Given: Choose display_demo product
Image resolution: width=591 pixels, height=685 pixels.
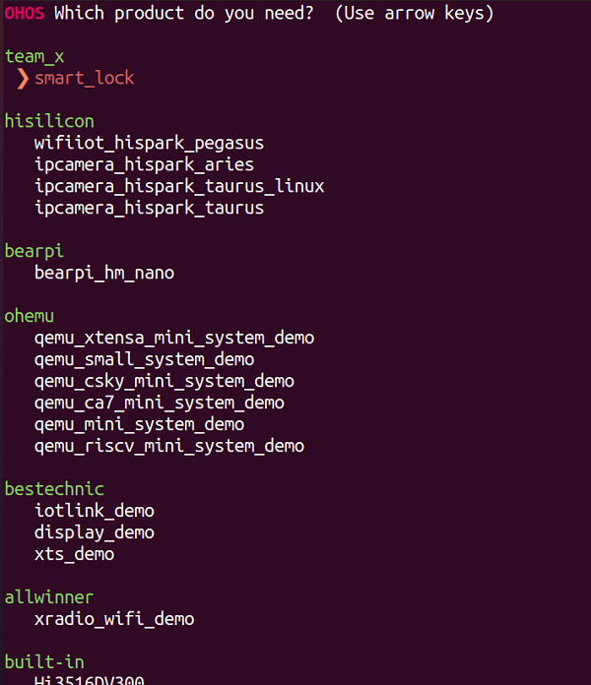Looking at the screenshot, I should point(95,533).
